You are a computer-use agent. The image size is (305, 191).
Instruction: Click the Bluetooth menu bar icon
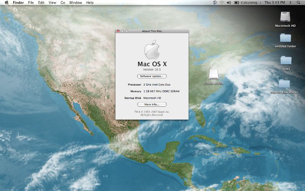(x=291, y=3)
